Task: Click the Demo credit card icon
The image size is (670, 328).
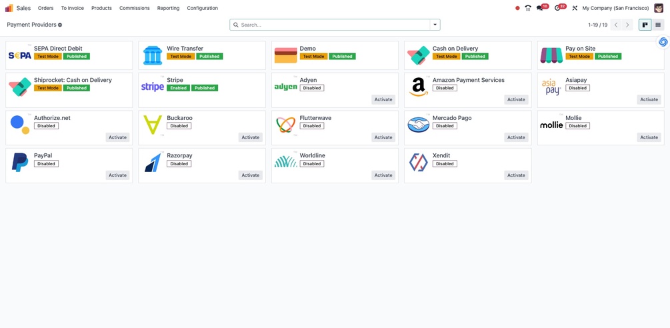Action: [x=285, y=55]
